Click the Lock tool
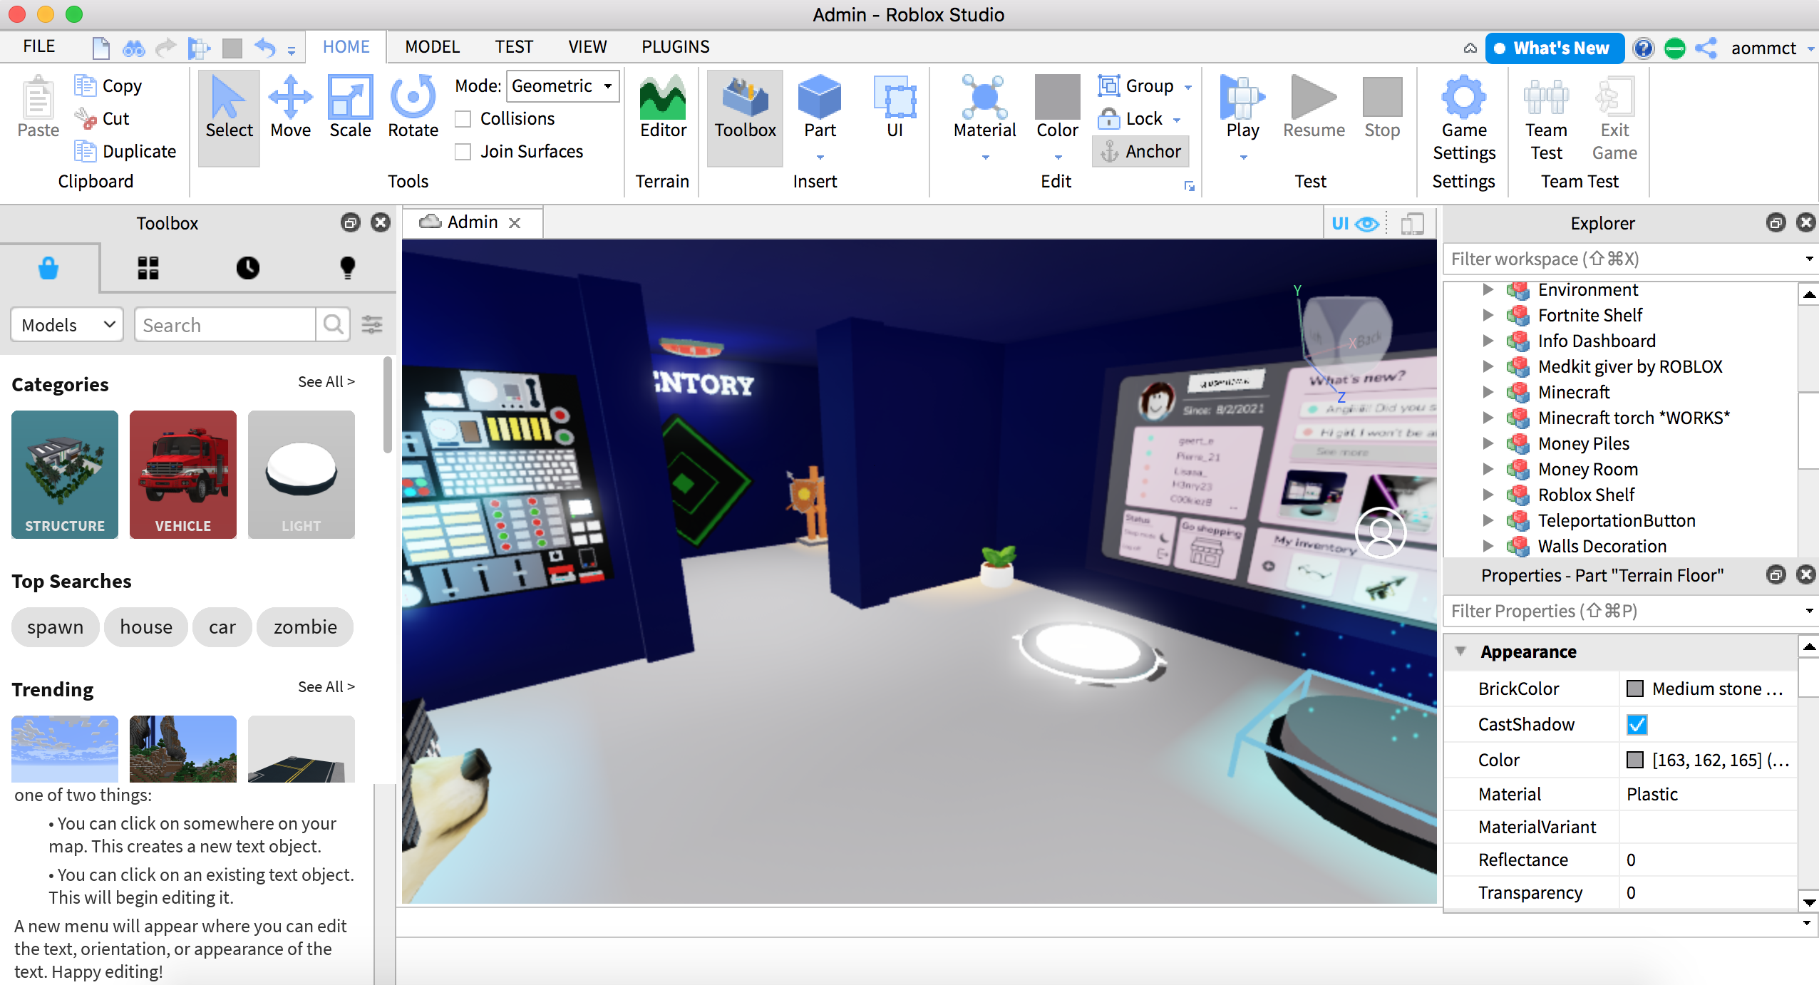Image resolution: width=1819 pixels, height=985 pixels. coord(1132,118)
